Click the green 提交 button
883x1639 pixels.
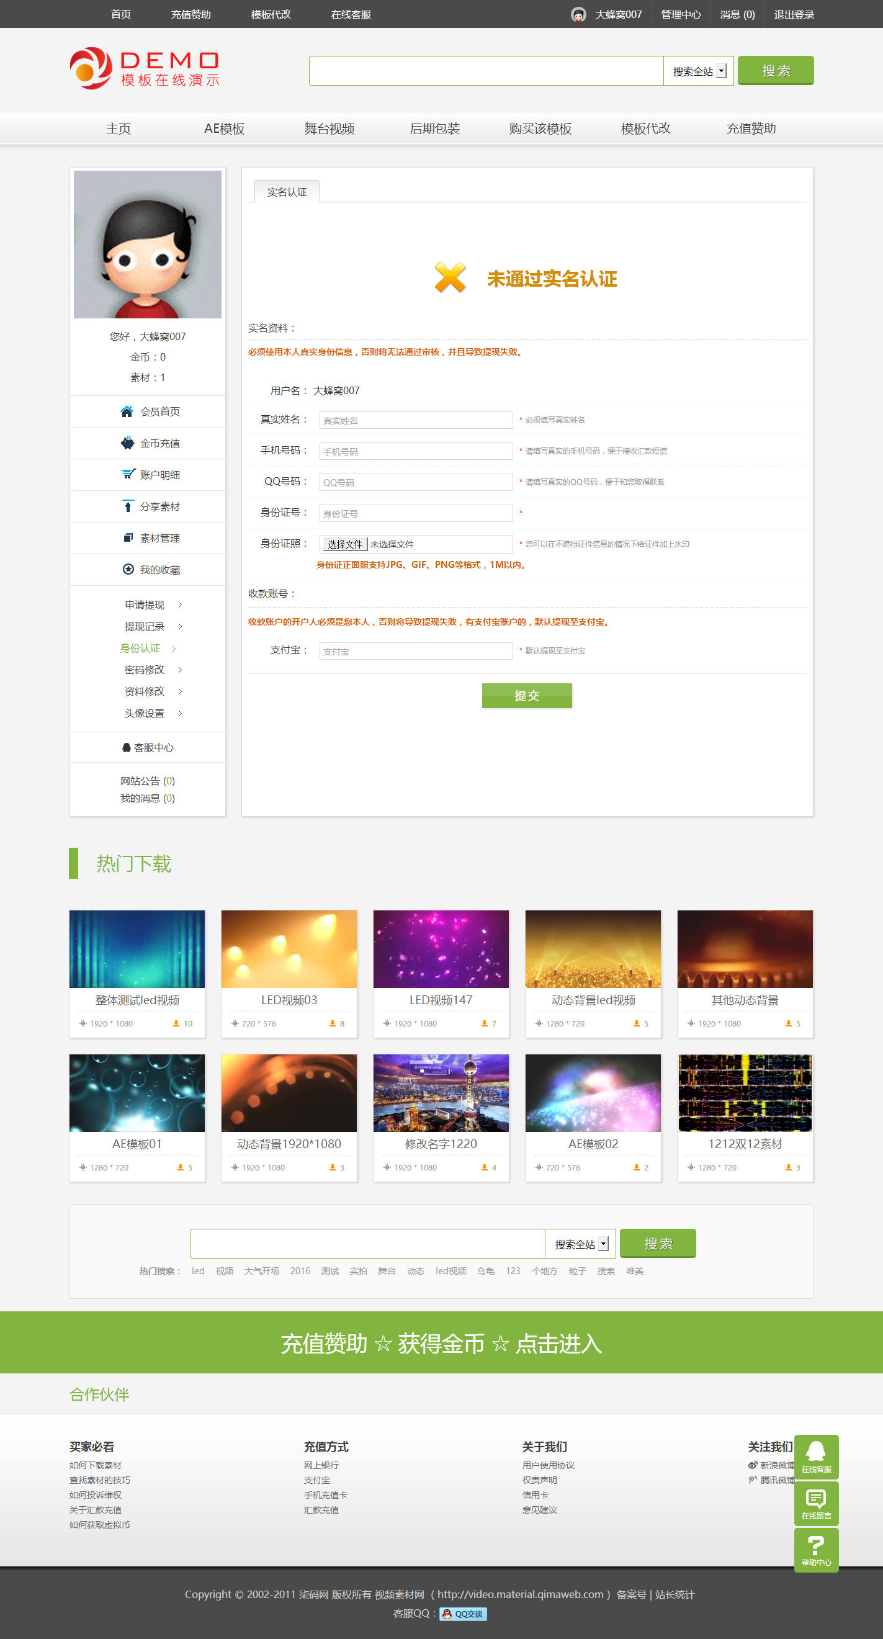527,696
